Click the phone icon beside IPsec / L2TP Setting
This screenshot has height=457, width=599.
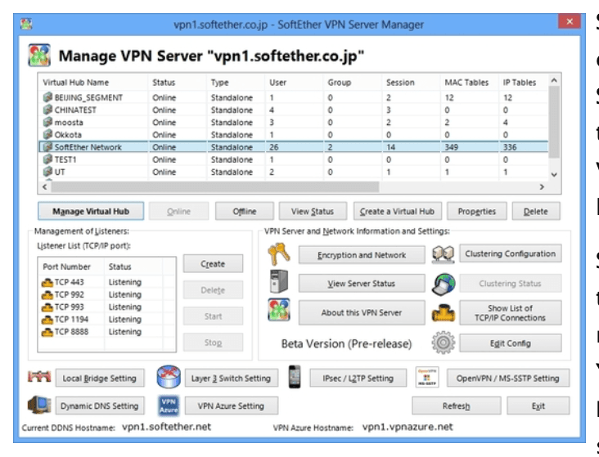tap(295, 377)
